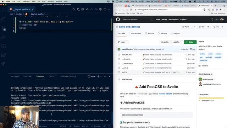Screen dimensions: 227x128
Task: Click ESLint status bar item
Action: pos(85,127)
